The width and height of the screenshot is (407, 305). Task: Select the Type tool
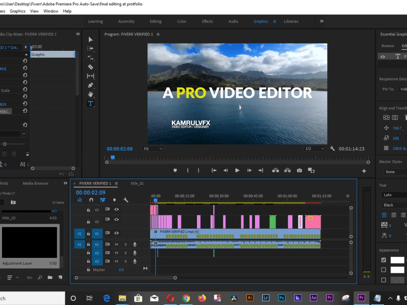coord(91,103)
